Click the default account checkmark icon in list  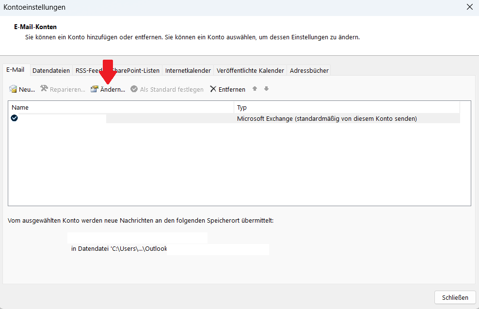tap(15, 118)
